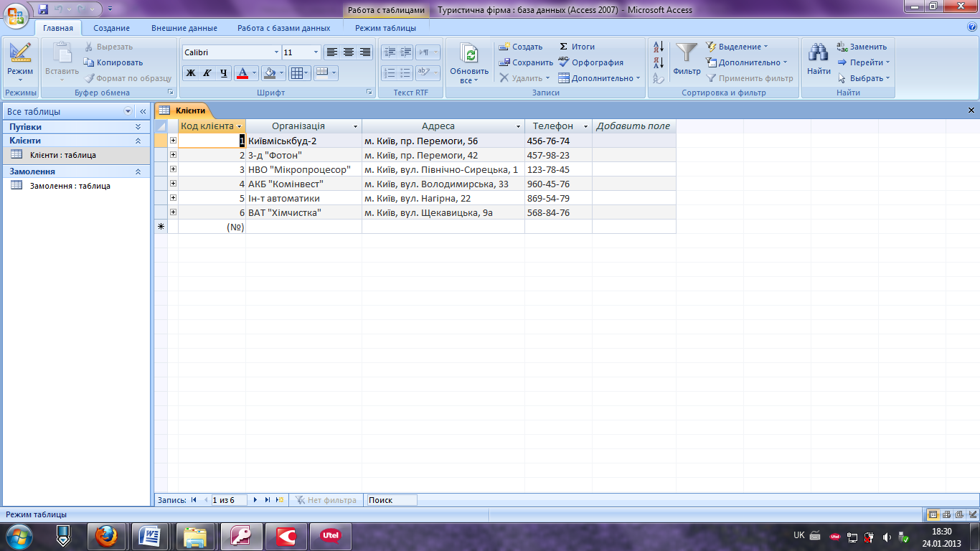980x551 pixels.
Task: Click the Копировать copy button
Action: 113,62
